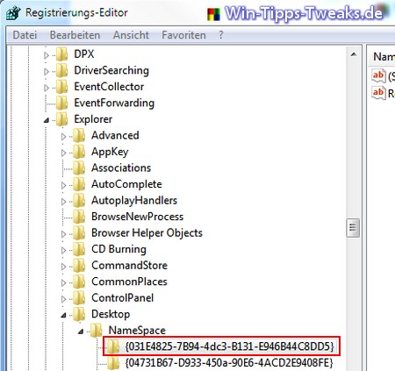
Task: Select the Browser Helper Objects label
Action: point(147,233)
